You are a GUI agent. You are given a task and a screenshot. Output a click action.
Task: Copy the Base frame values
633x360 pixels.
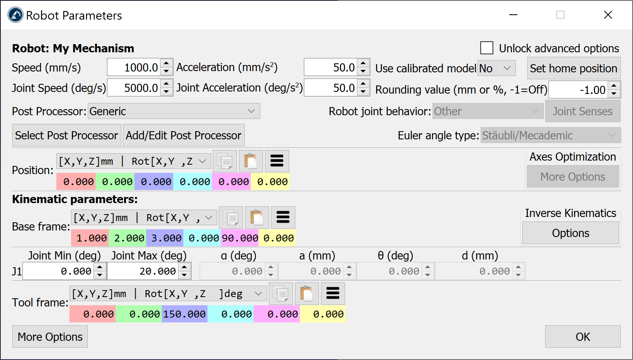click(x=231, y=217)
